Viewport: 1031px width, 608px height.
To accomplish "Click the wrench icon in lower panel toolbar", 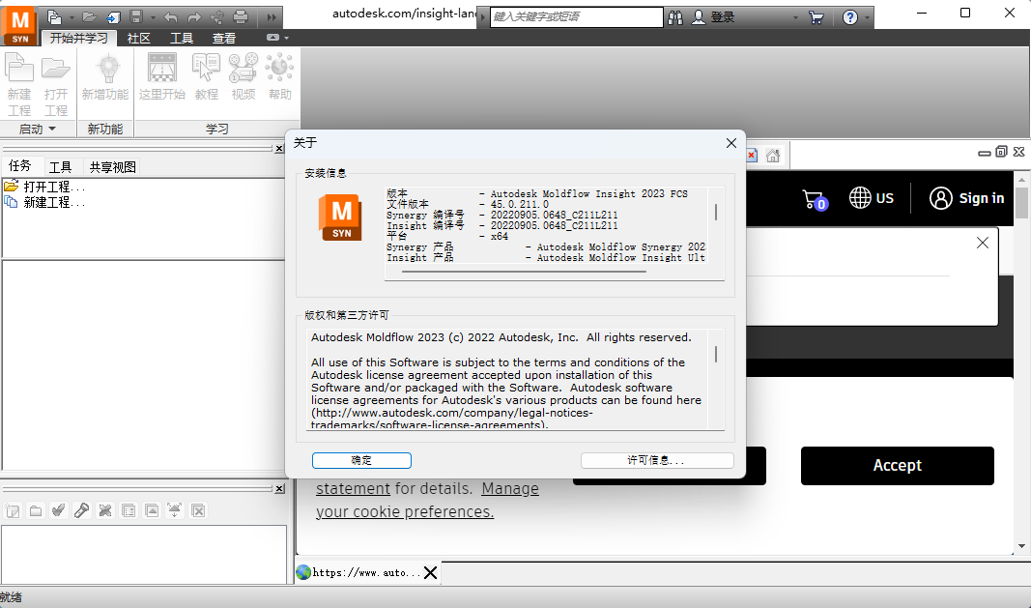I will pyautogui.click(x=81, y=510).
